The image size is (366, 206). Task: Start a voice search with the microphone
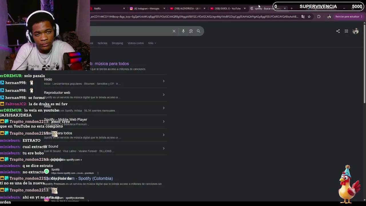point(183,31)
